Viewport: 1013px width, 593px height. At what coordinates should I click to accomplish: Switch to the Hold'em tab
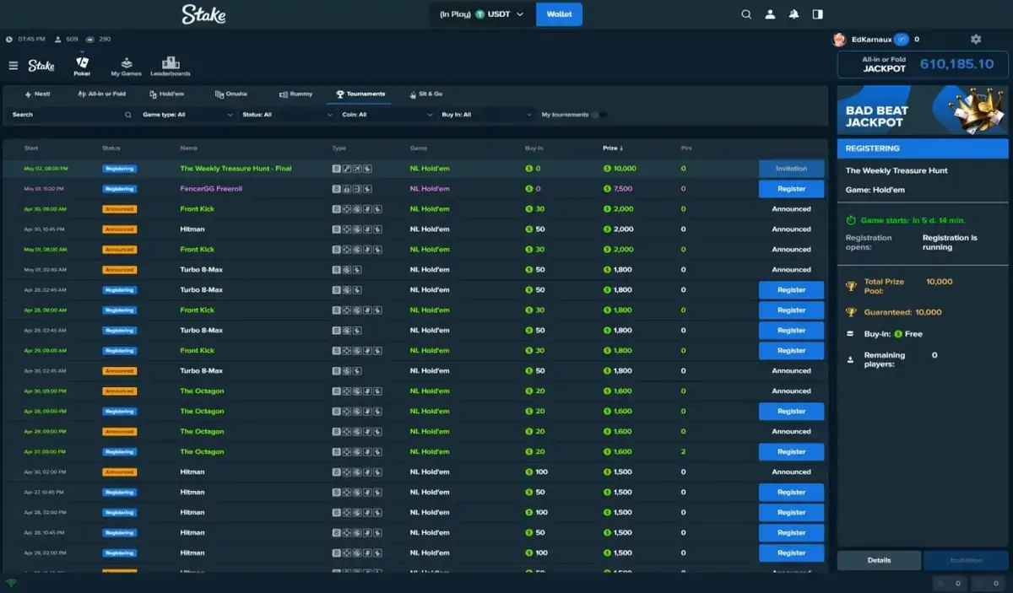[x=166, y=94]
